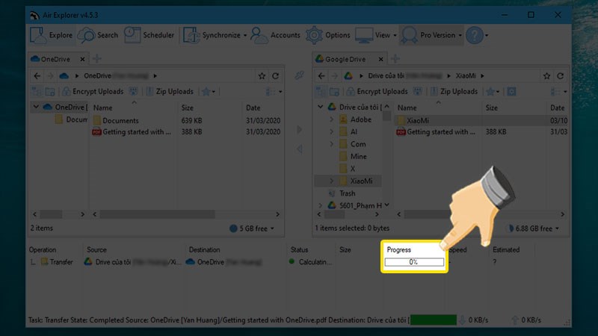Expand the XiaoMi folder in tree
This screenshot has width=598, height=336.
click(331, 181)
